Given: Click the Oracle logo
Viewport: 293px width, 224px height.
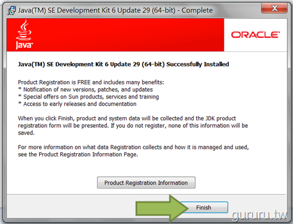Looking at the screenshot, I should pos(255,35).
